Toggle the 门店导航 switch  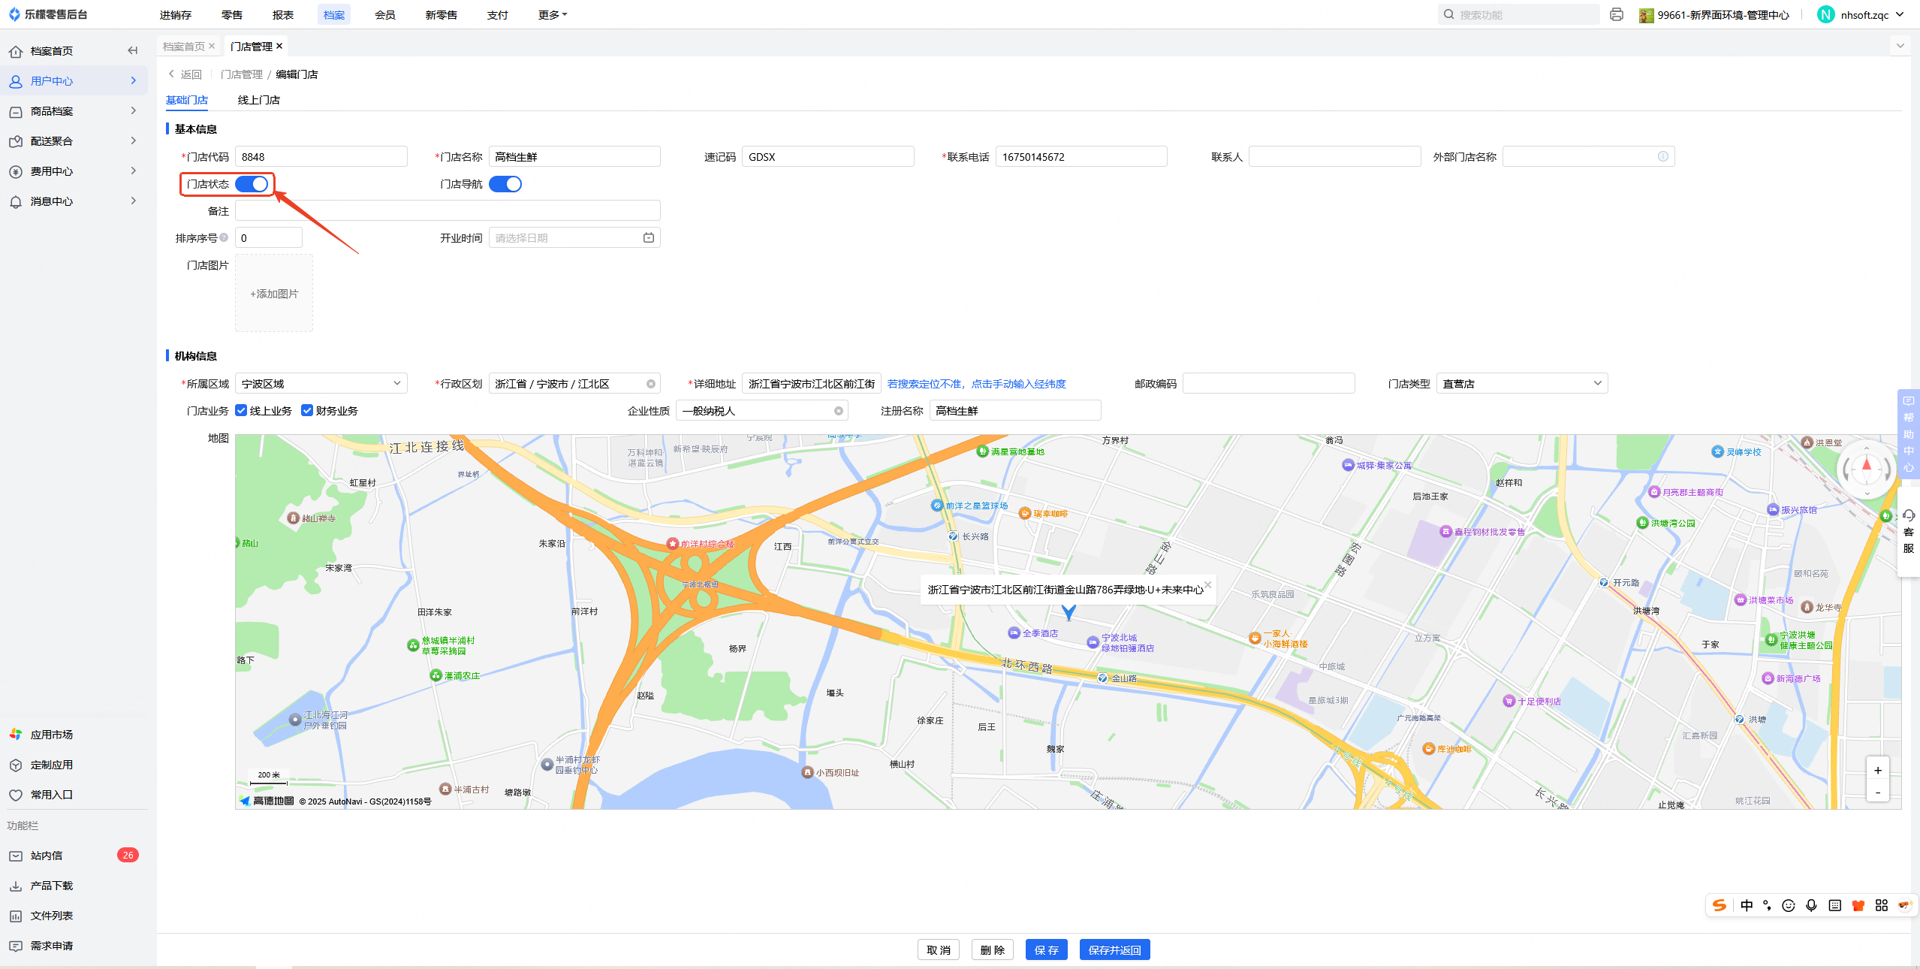[x=505, y=184]
